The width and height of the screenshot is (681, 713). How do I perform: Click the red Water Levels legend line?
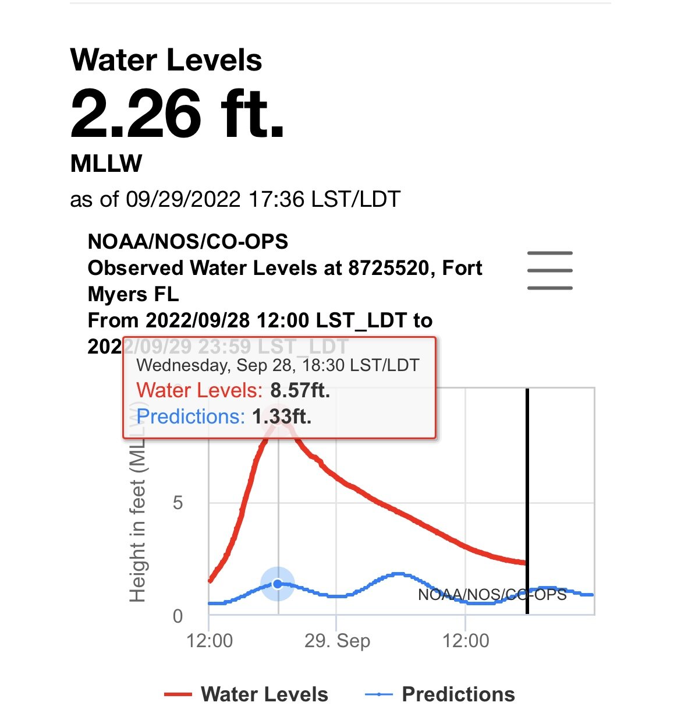[x=178, y=694]
